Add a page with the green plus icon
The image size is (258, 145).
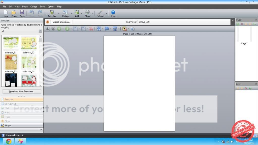tap(238, 24)
